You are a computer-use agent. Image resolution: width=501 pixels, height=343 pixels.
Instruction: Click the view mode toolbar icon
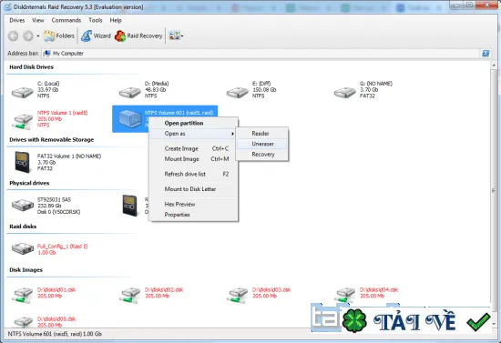(x=174, y=35)
